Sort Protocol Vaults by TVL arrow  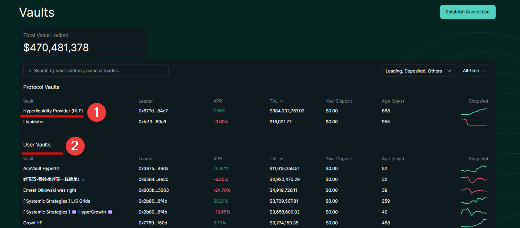tap(281, 101)
